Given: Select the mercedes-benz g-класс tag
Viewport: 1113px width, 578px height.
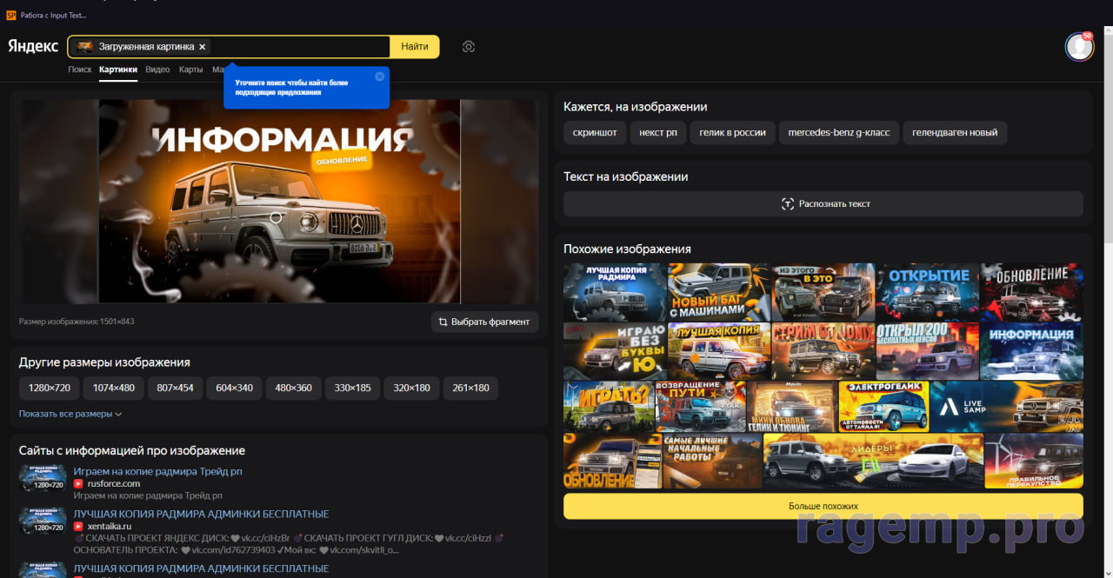Looking at the screenshot, I should pos(839,133).
